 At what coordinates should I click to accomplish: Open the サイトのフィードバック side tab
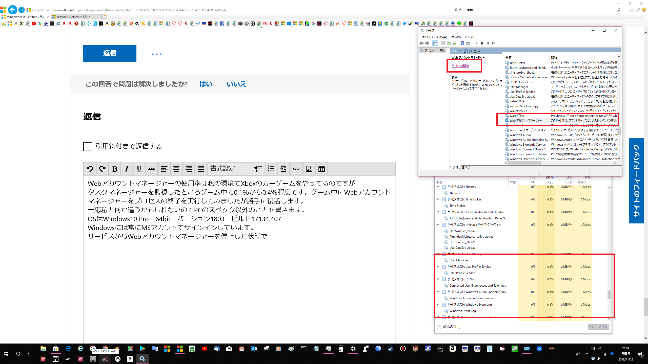[x=636, y=180]
